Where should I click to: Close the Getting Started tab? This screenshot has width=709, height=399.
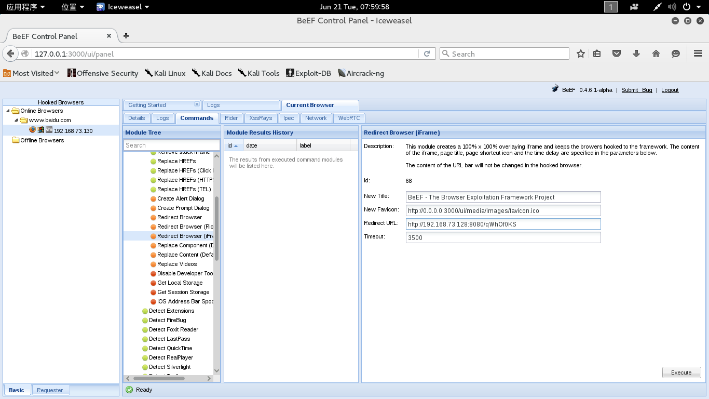(x=196, y=104)
